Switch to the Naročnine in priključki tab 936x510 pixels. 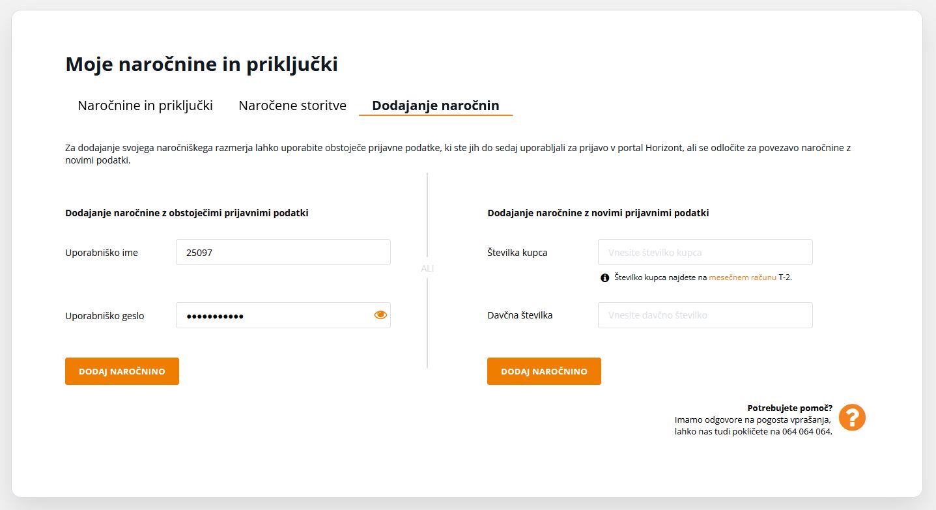coord(145,106)
